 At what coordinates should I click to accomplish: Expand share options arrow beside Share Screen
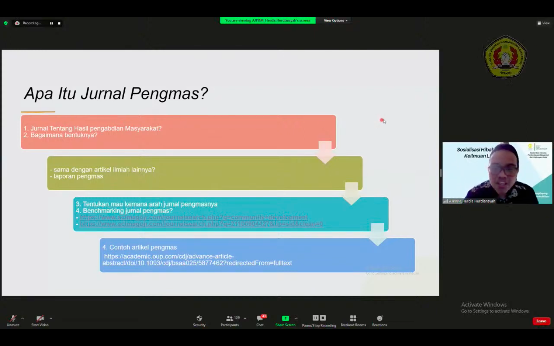click(x=296, y=318)
